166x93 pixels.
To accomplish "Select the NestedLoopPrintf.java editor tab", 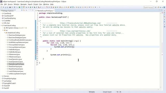I will (45, 11).
